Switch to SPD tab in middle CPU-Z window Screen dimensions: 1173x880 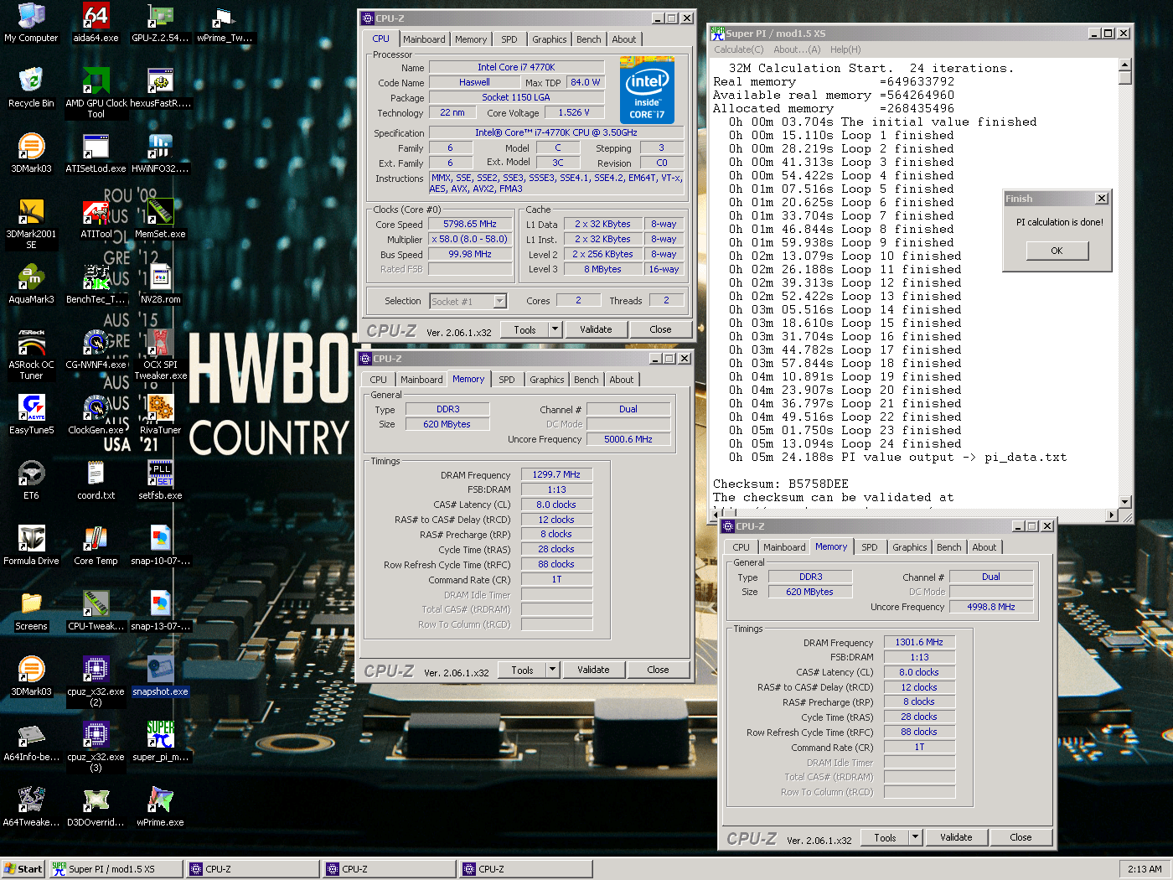click(x=507, y=380)
